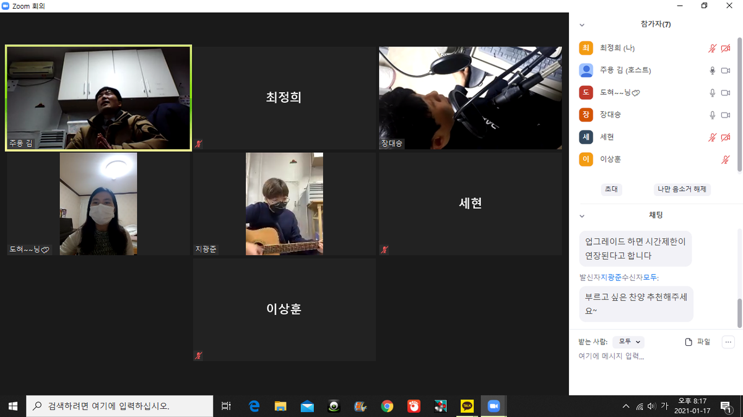Open the chat more options ellipsis button

pos(728,342)
